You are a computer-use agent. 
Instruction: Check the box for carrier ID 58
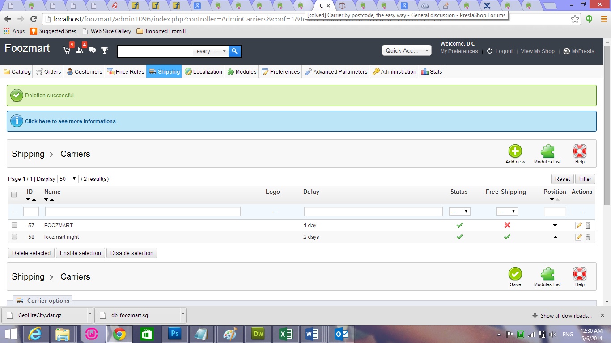click(x=14, y=237)
